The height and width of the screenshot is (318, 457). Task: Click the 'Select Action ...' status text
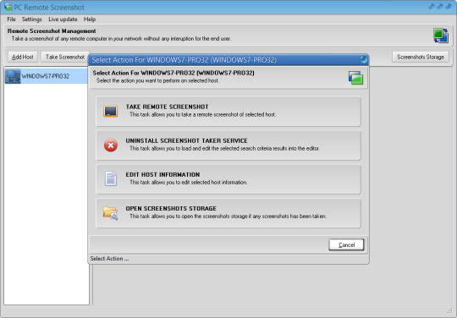point(109,259)
